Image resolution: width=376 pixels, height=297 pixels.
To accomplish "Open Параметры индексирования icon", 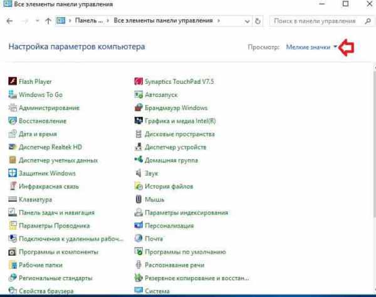I will click(x=138, y=213).
